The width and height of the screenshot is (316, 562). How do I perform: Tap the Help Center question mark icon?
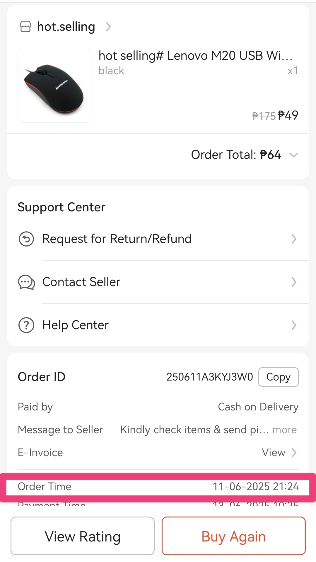(x=26, y=325)
